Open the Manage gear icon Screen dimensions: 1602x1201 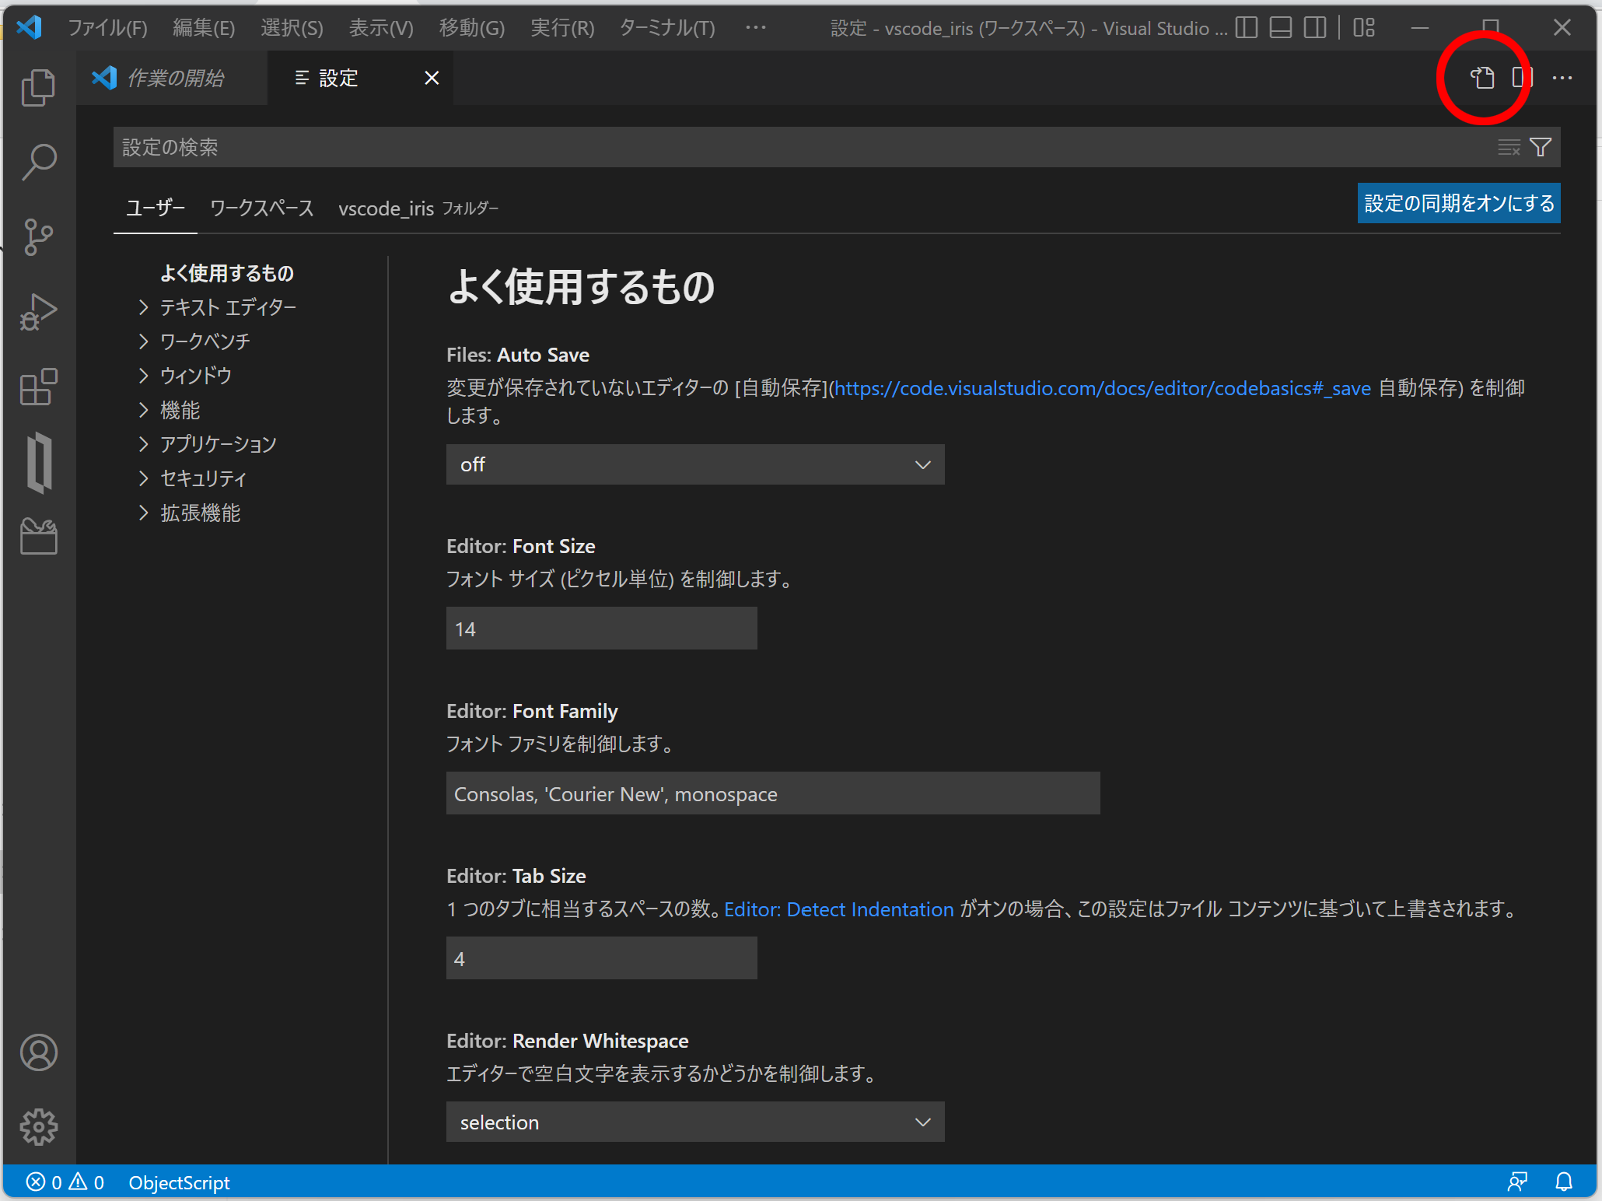click(x=38, y=1126)
